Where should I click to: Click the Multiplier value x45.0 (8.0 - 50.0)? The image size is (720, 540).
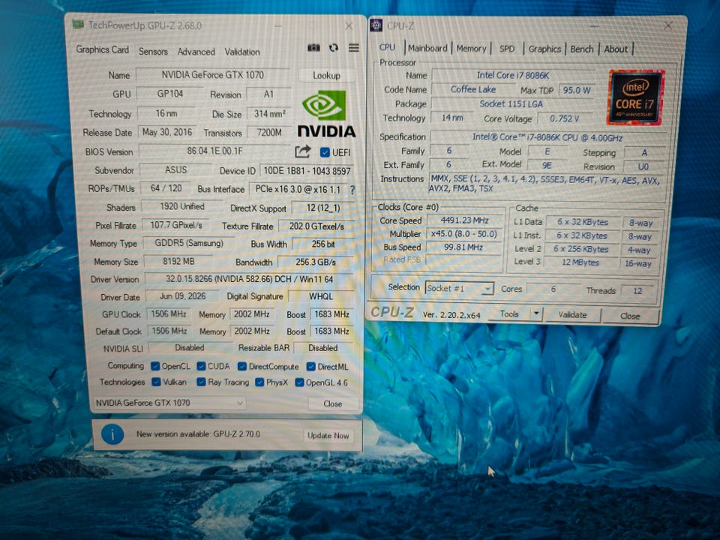pos(464,234)
